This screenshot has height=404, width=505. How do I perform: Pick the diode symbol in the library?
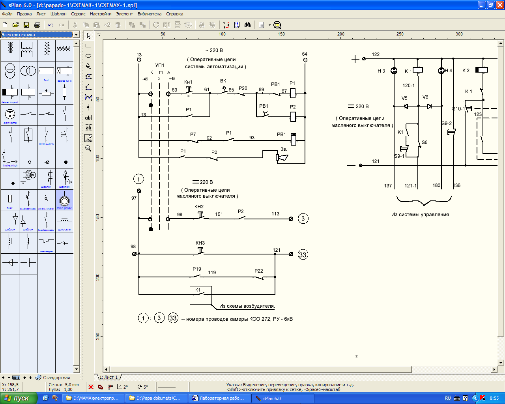pyautogui.click(x=10, y=264)
